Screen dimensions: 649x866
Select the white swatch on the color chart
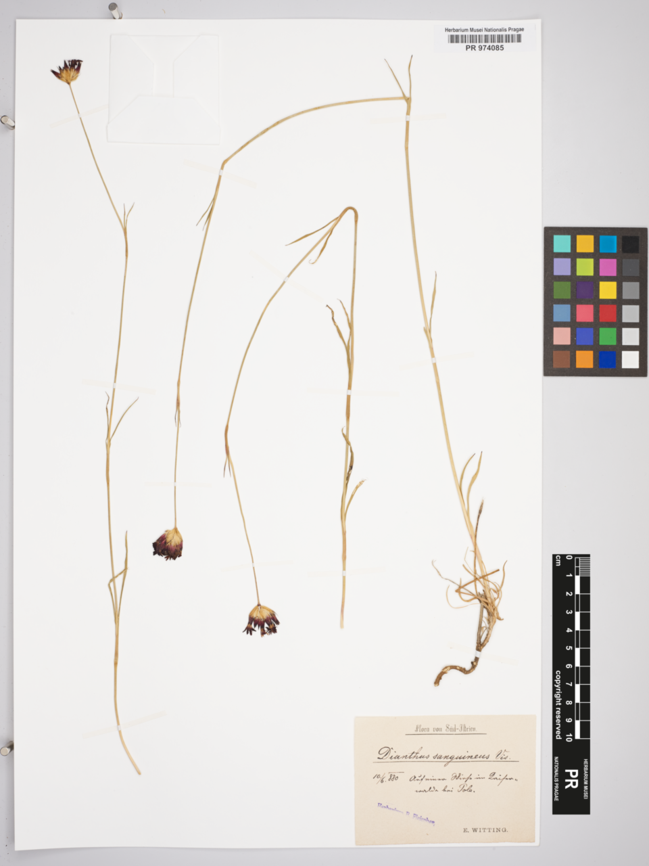[630, 359]
